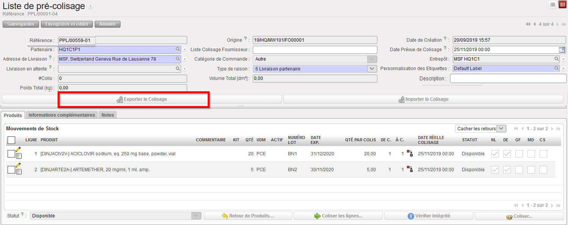Open the Notes tab

pos(108,115)
